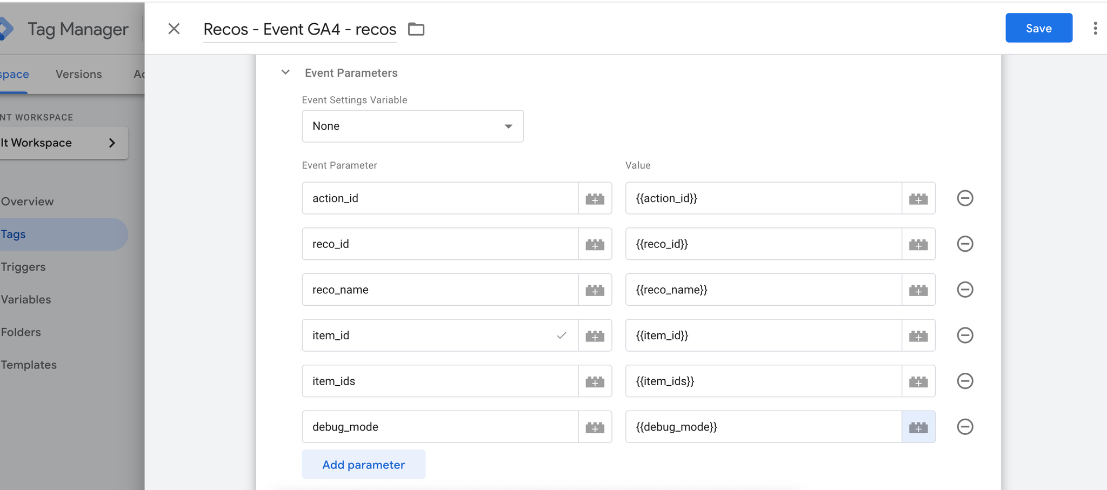Open variable picker beside reco_id parameter name
This screenshot has width=1107, height=490.
595,244
